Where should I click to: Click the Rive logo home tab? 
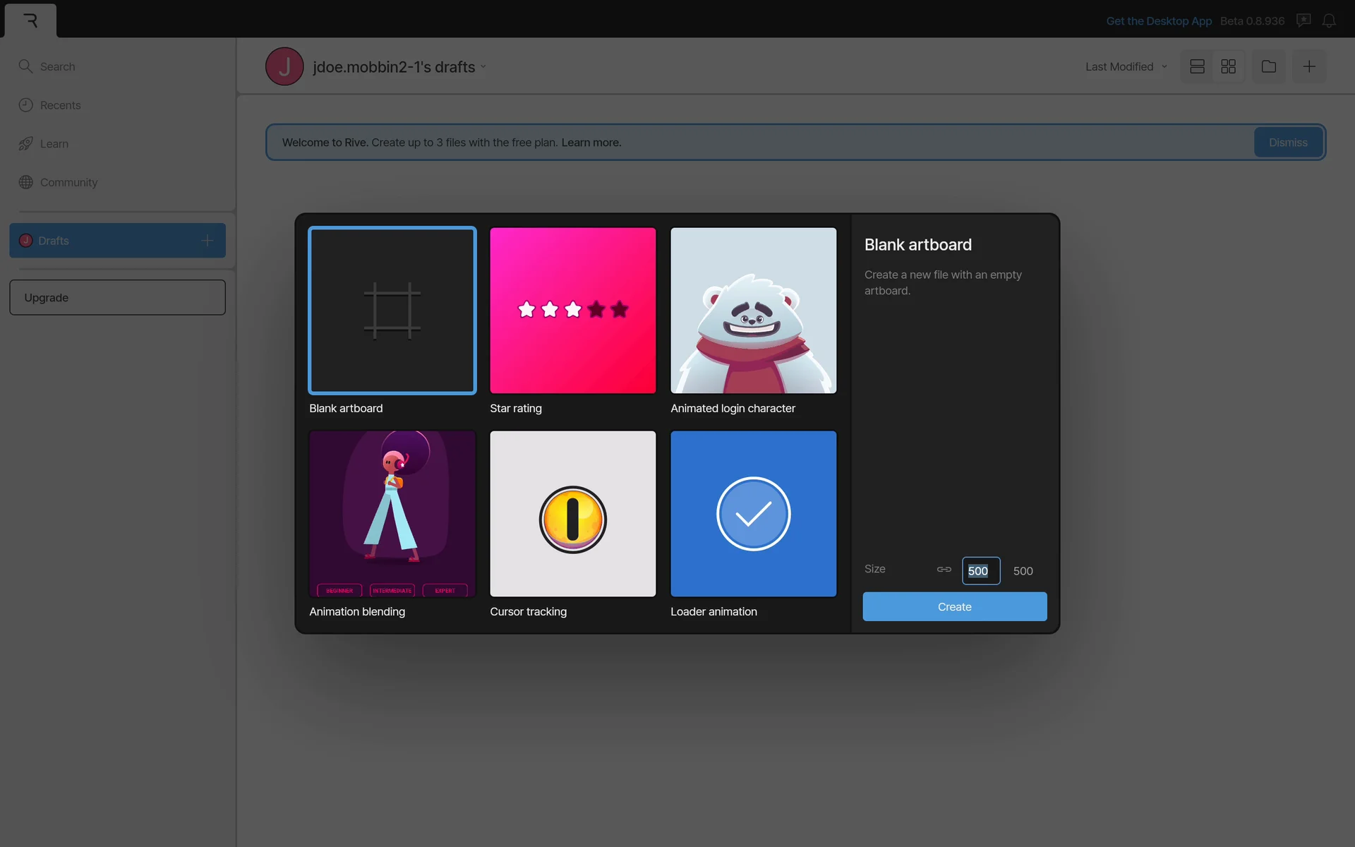[30, 20]
